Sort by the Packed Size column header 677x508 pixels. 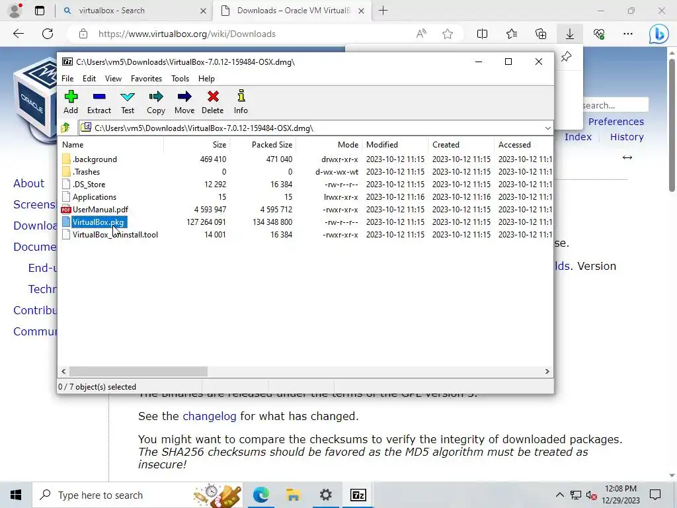click(x=263, y=145)
